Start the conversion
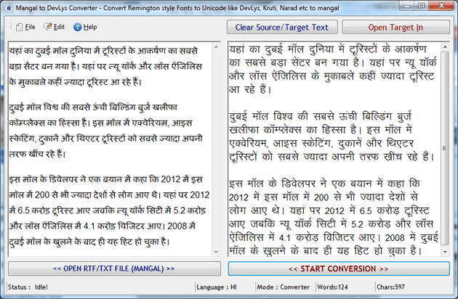The image size is (458, 299). [339, 269]
